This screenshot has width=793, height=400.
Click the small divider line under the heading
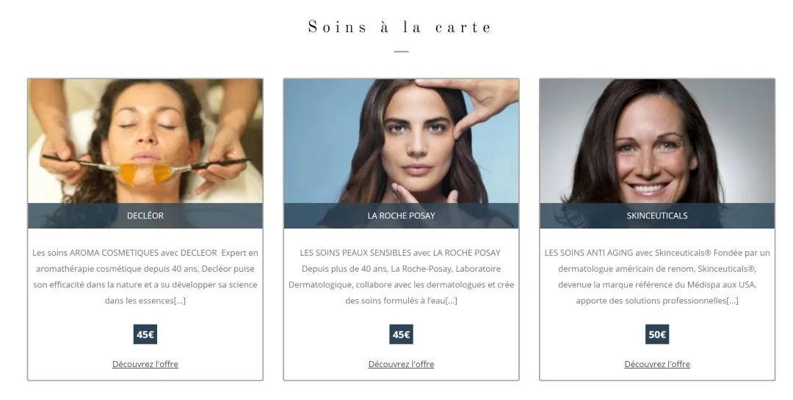(x=401, y=51)
